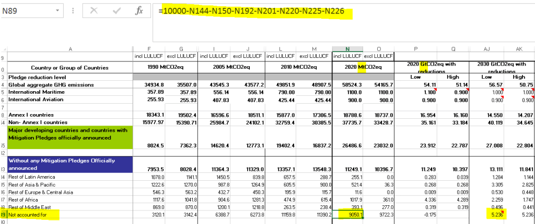Viewport: 535px width, 224px height.
Task: Click the Name Box showing N89
Action: tap(26, 11)
